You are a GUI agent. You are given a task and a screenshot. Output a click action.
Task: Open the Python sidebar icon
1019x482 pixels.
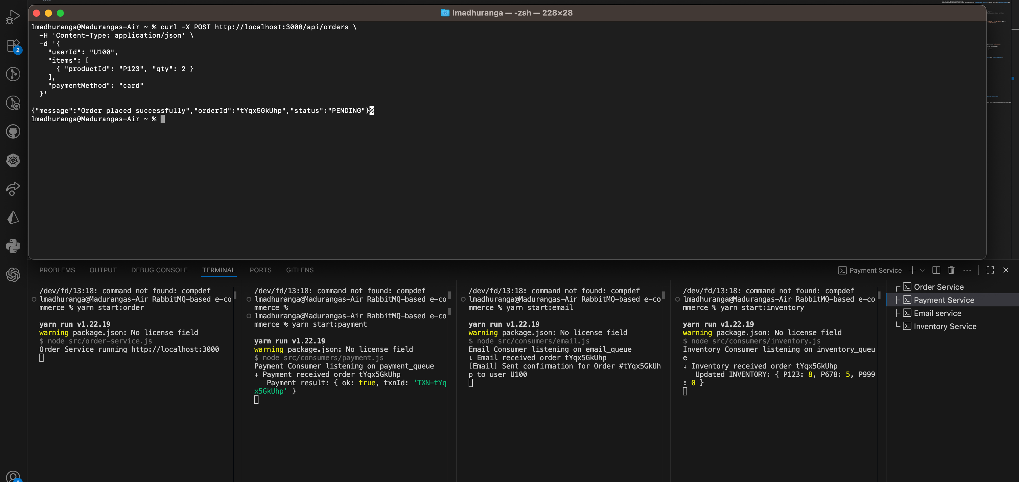(13, 246)
